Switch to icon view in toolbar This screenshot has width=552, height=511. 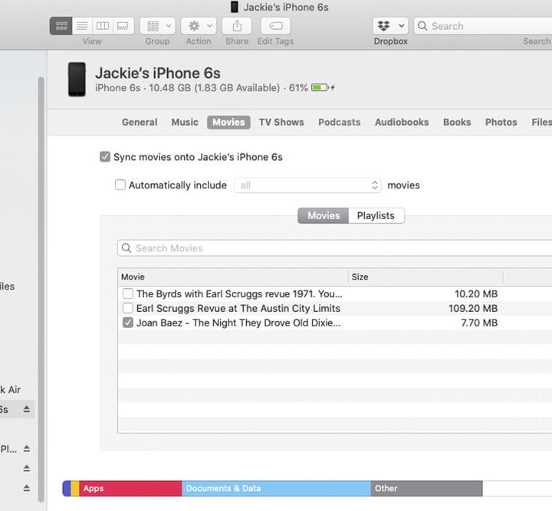click(61, 26)
